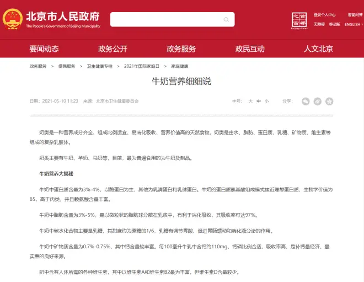Viewport: 364px width, 282px height.
Task: Share article via Weibo icon
Action: pos(318,101)
